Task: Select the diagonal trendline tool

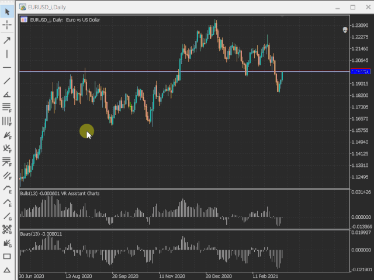Action: coord(7,81)
